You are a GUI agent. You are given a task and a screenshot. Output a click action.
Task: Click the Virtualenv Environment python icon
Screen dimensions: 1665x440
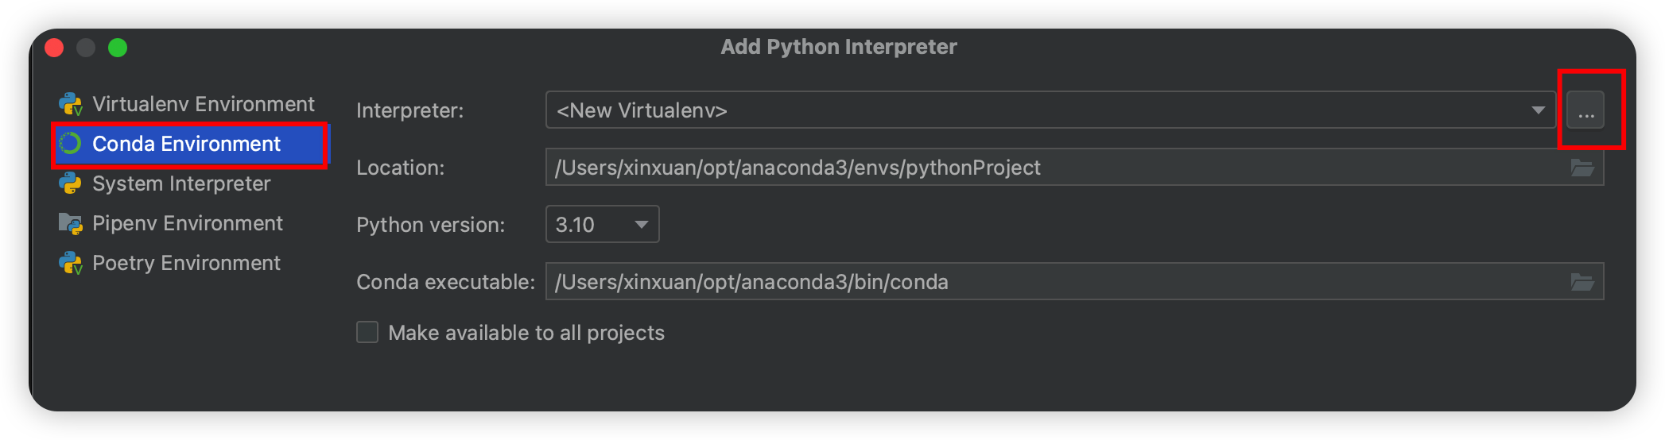(x=71, y=104)
